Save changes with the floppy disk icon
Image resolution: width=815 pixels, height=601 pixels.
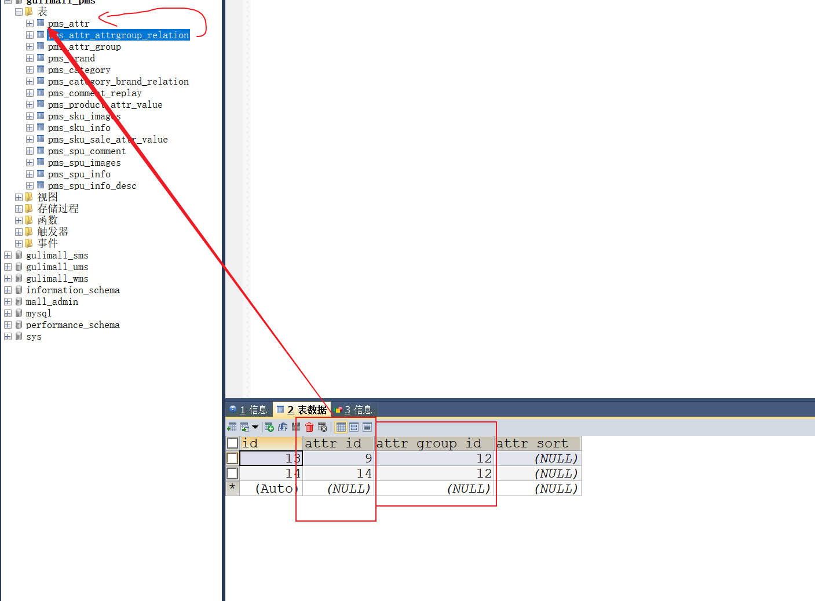(x=296, y=427)
